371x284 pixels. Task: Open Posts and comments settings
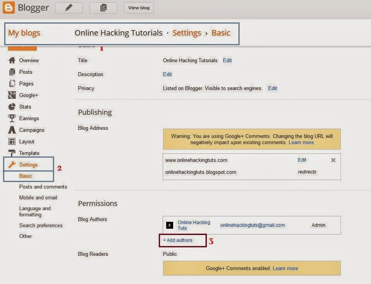[x=43, y=187]
